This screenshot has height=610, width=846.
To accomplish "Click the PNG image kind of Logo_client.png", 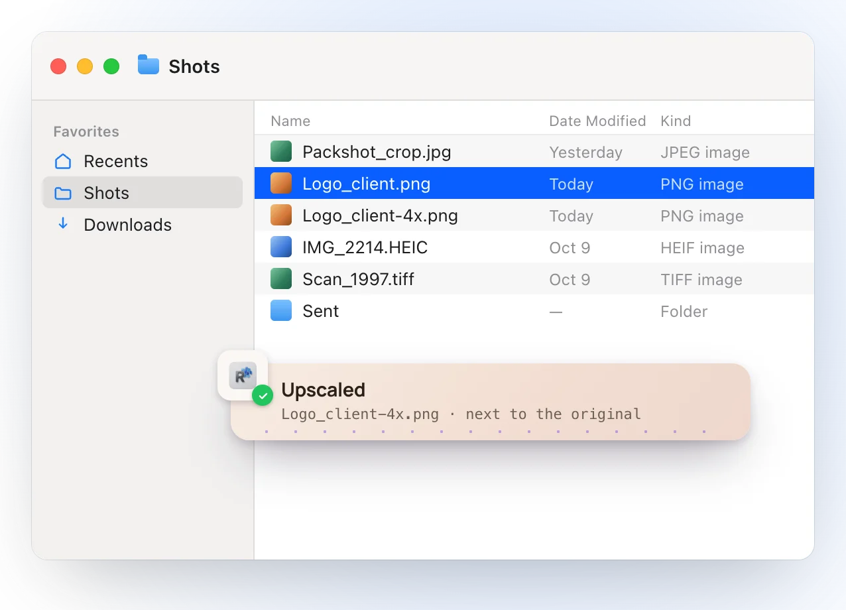I will (x=702, y=184).
